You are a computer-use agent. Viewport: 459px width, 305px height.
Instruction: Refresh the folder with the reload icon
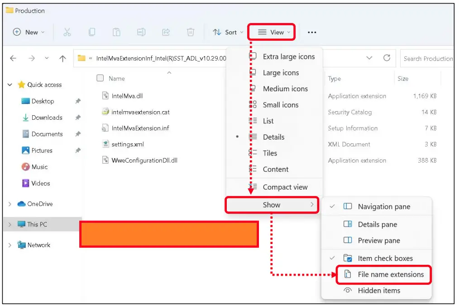pyautogui.click(x=387, y=58)
